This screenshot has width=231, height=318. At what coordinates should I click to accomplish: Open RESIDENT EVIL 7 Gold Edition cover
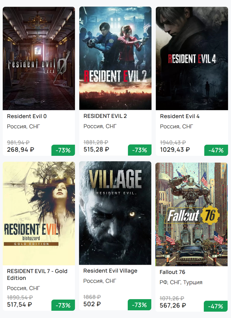[x=39, y=213]
